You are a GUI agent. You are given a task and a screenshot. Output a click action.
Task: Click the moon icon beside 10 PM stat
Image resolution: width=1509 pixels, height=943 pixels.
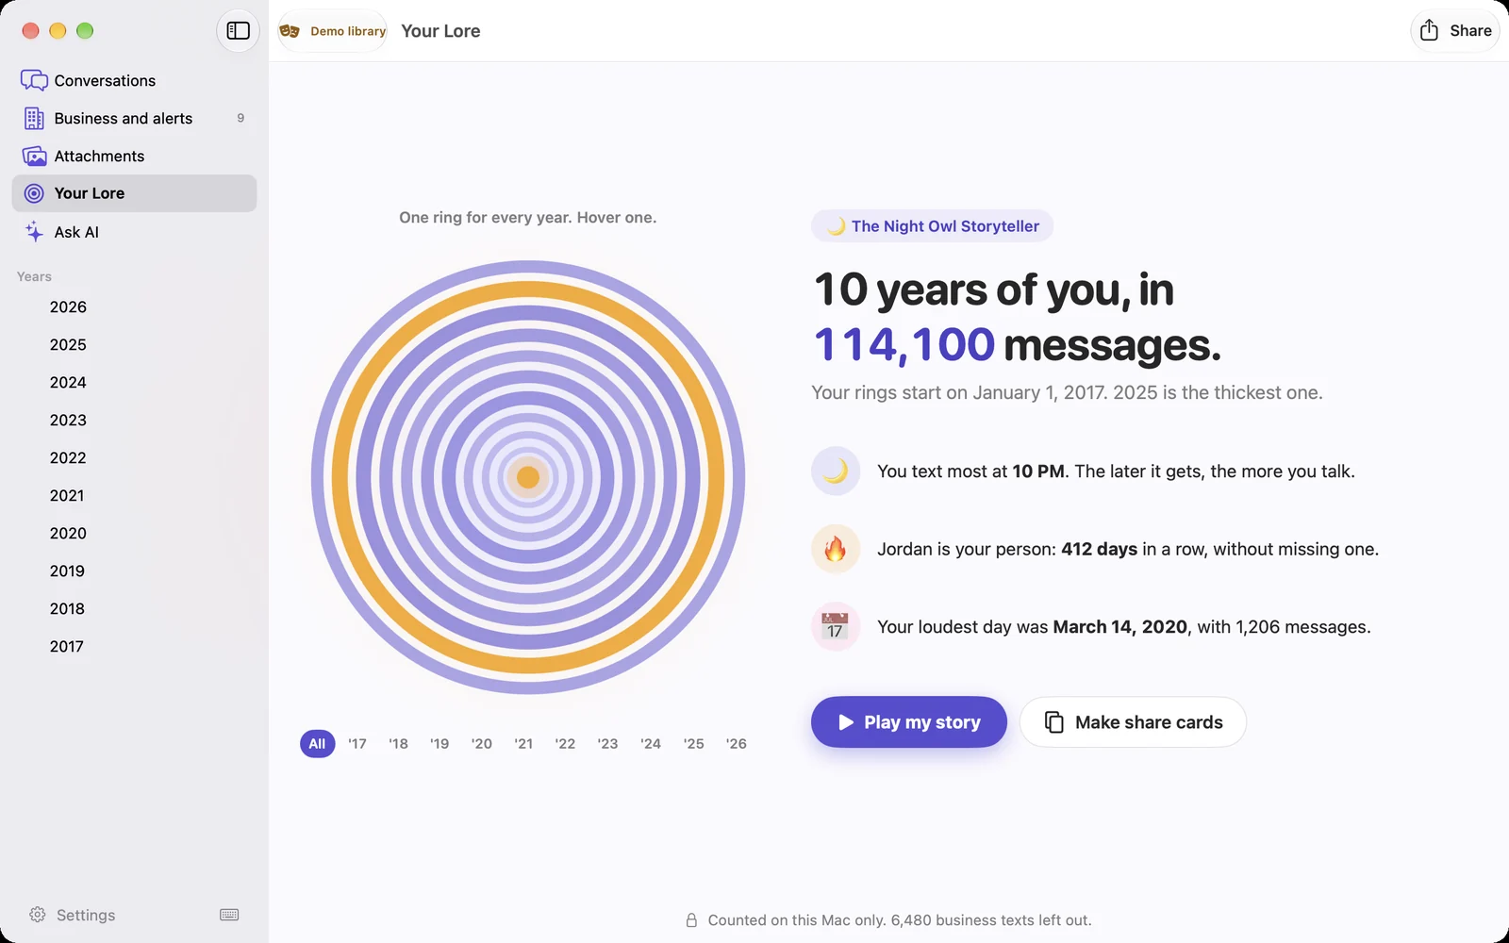click(836, 471)
